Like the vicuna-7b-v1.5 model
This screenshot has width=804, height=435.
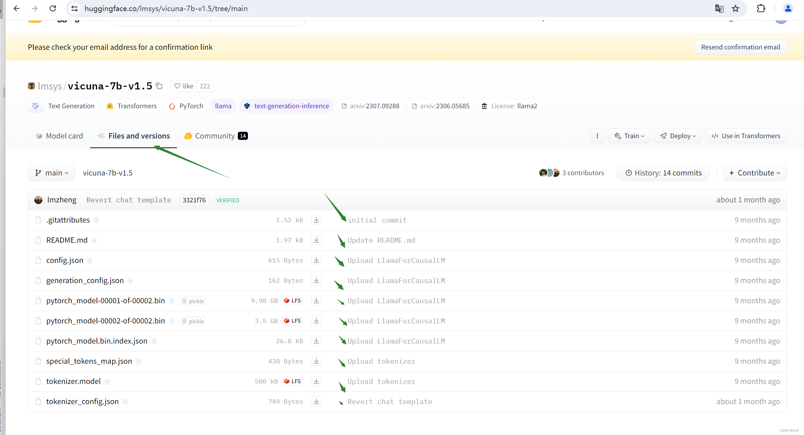tap(184, 86)
